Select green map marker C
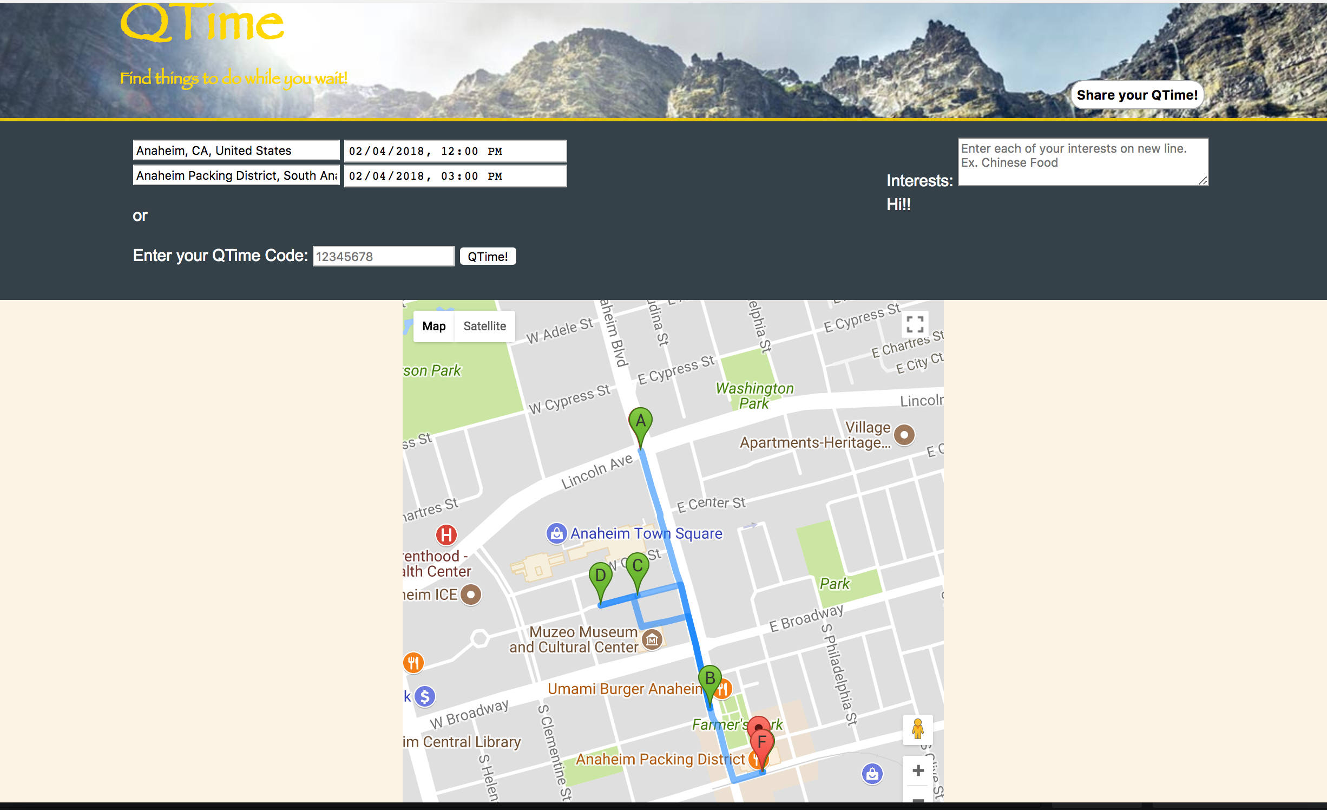 pyautogui.click(x=638, y=566)
